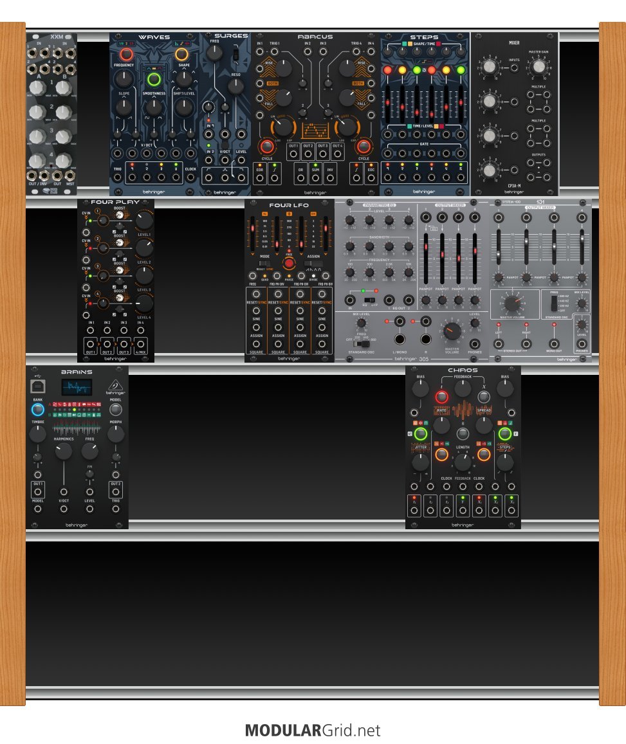Select the Abacus IN 1 jack
The width and height of the screenshot is (626, 744).
tap(260, 51)
